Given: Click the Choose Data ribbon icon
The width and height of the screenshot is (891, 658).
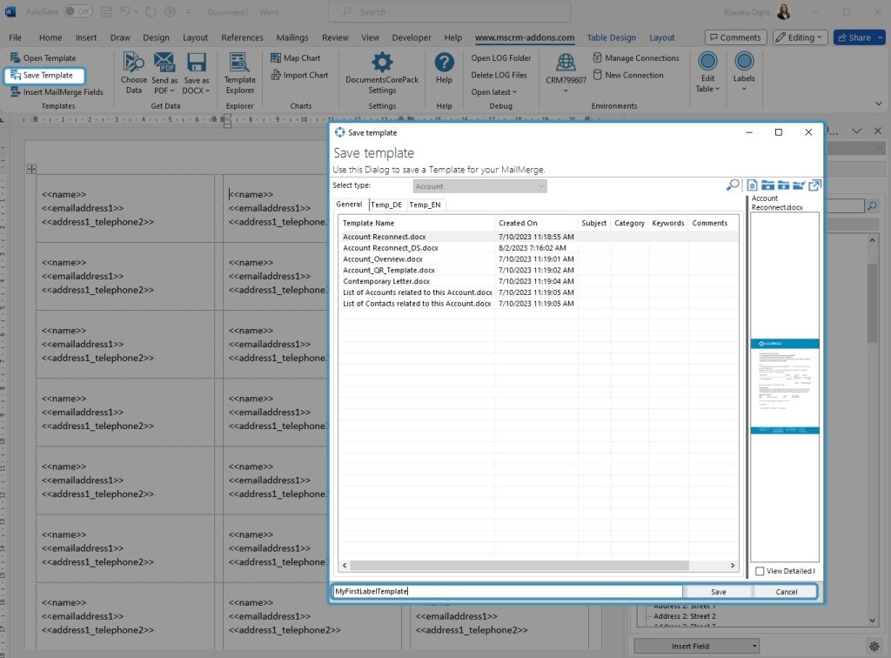Looking at the screenshot, I should (133, 73).
